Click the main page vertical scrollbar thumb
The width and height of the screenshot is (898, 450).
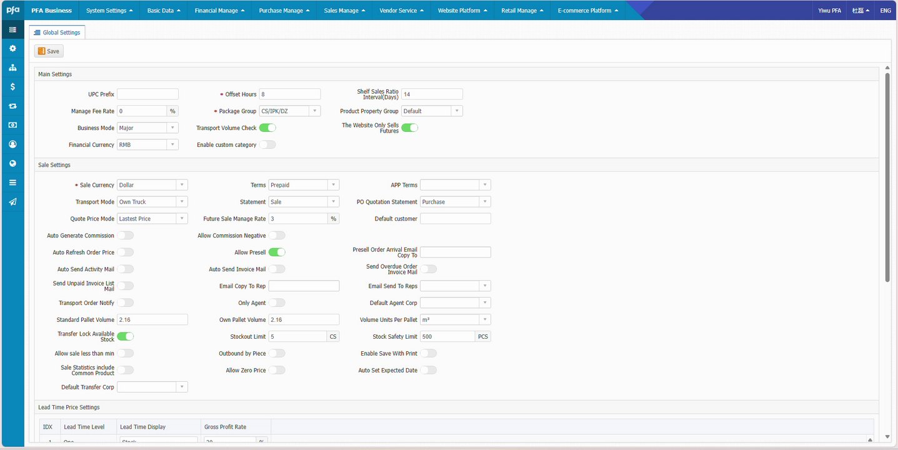[887, 177]
